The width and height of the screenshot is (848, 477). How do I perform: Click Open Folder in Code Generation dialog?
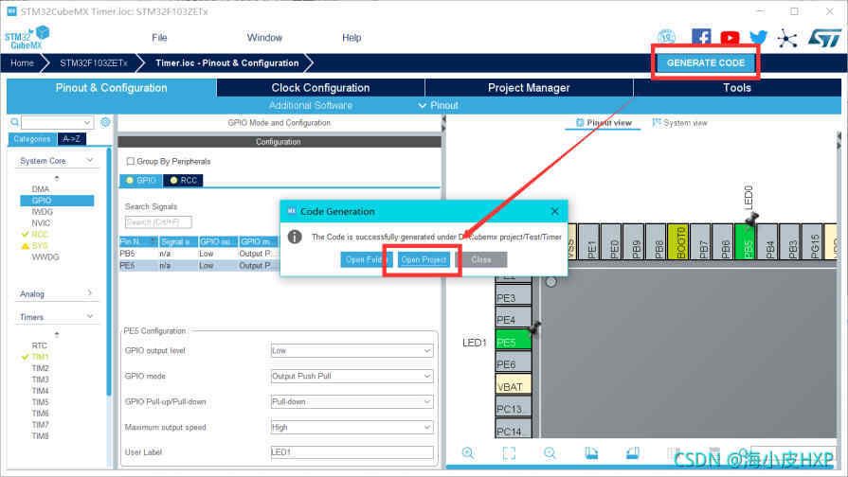pos(366,260)
